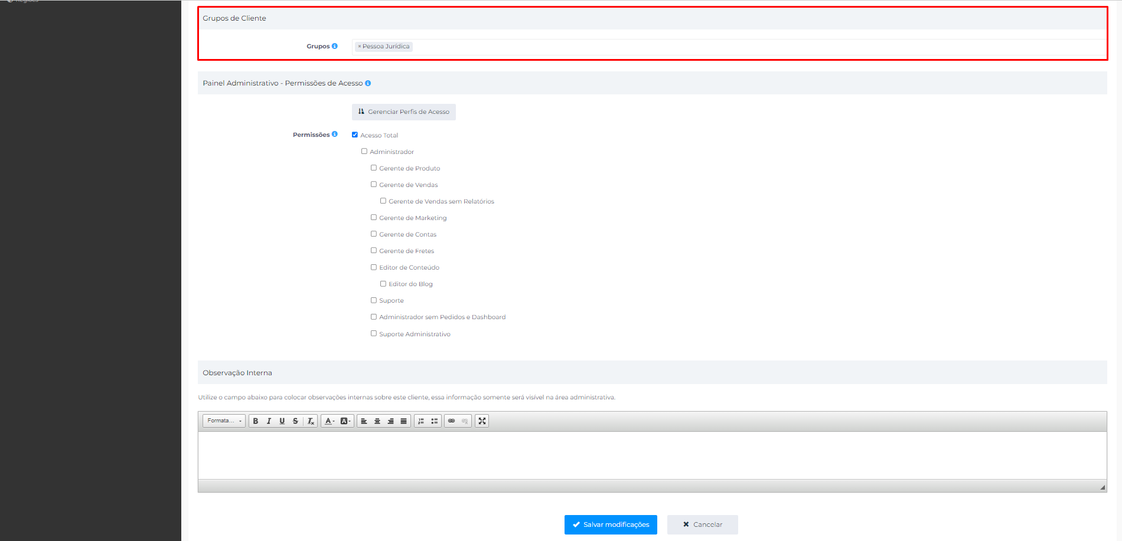The image size is (1122, 541).
Task: Click the Grupos selection input field
Action: point(729,47)
